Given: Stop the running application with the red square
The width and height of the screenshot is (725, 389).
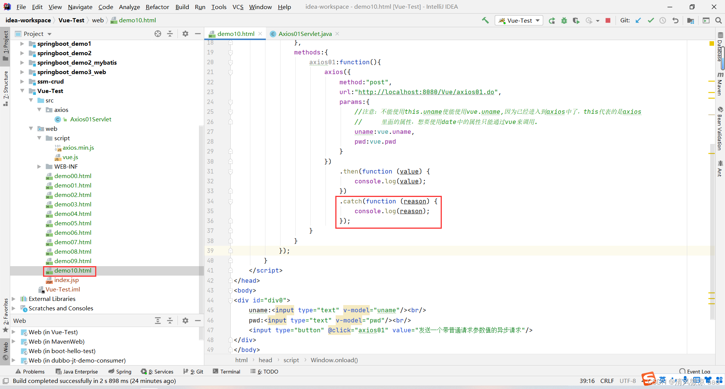Looking at the screenshot, I should (608, 20).
